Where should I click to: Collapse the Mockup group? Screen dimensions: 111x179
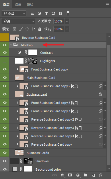tap(11, 45)
